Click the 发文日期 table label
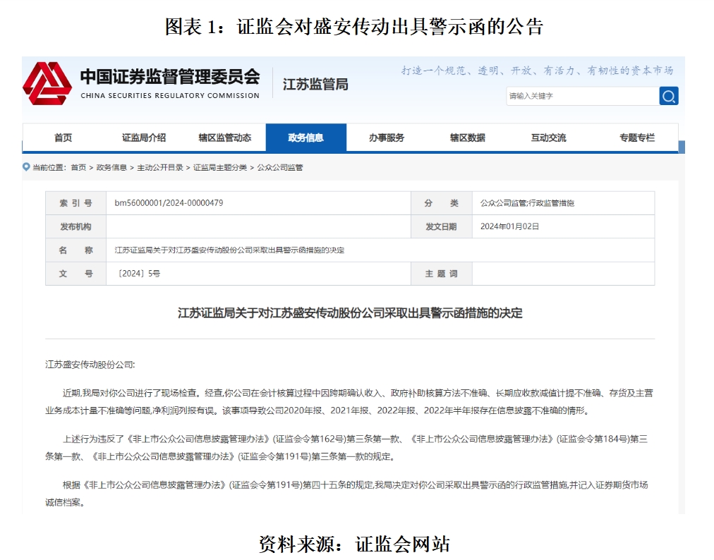This screenshot has height=560, width=714. [441, 226]
